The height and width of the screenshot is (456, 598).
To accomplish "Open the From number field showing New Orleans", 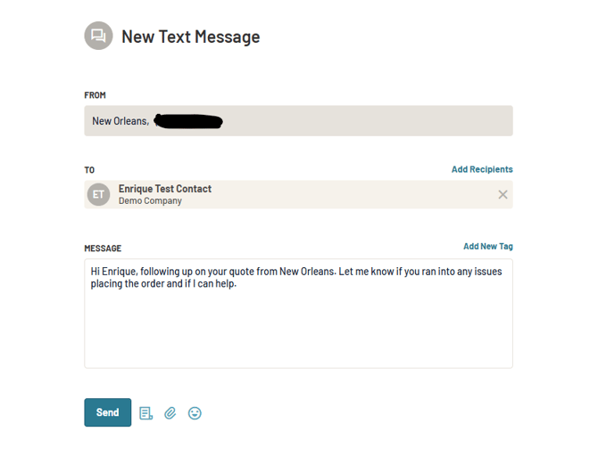I will pos(298,121).
